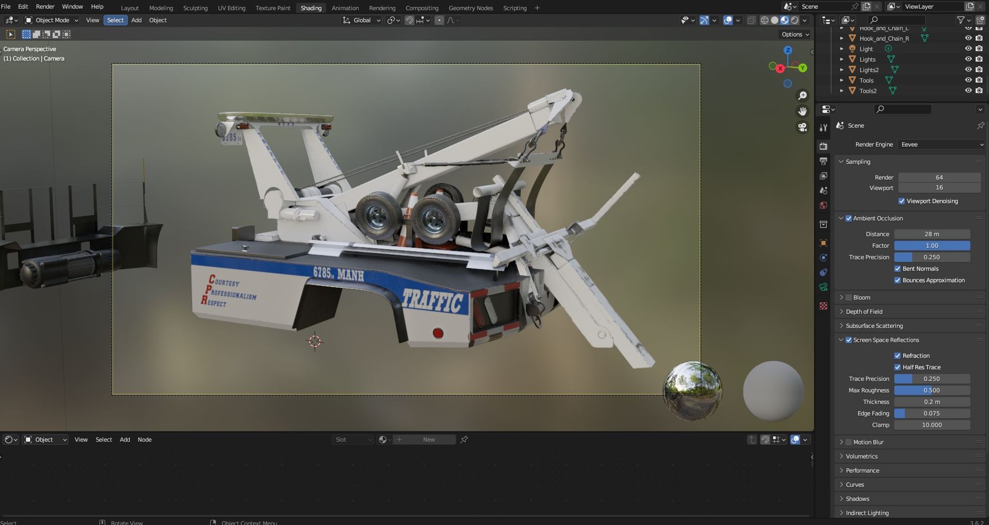
Task: Open the Object properties tab icon
Action: pos(824,243)
